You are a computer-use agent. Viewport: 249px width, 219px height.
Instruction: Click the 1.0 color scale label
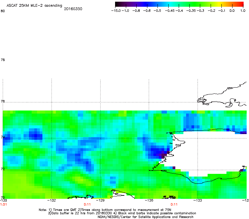tap(243, 11)
